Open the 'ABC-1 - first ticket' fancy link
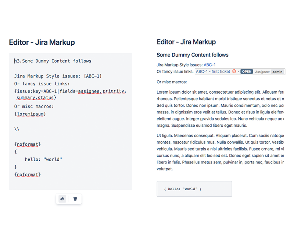294x235 pixels. tap(213, 72)
